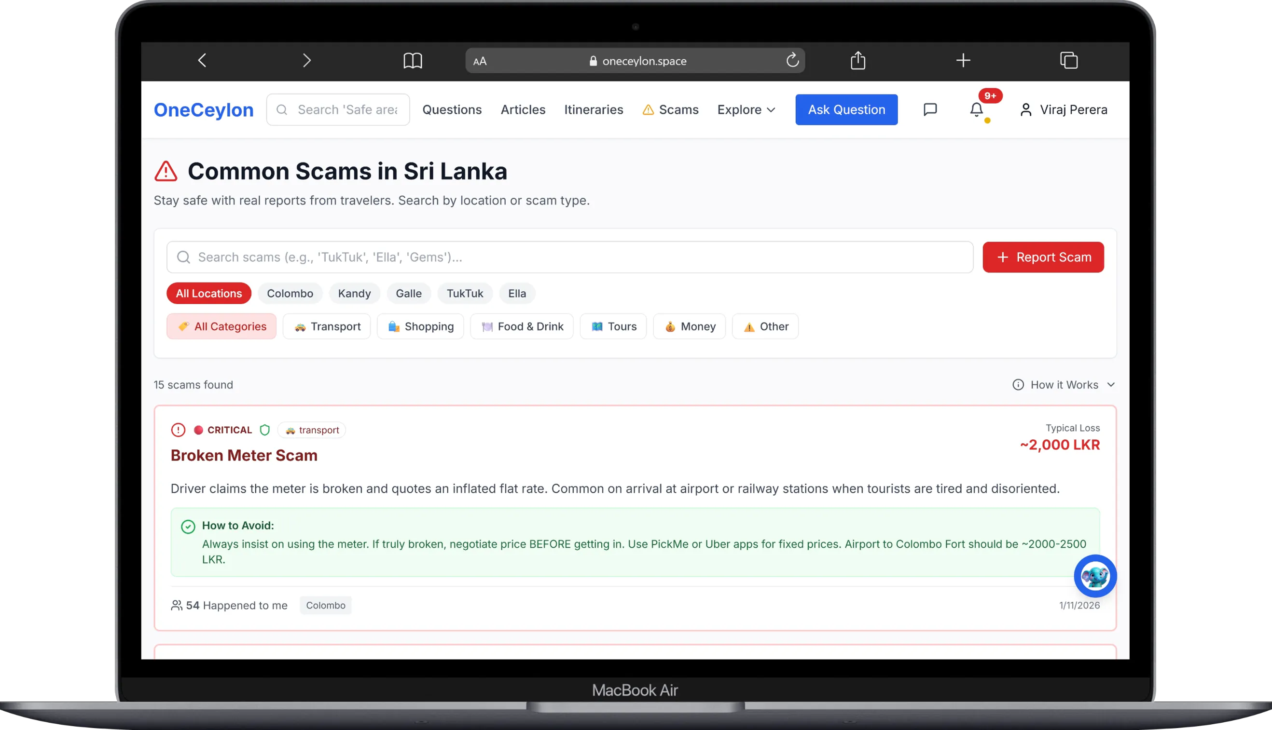Image resolution: width=1272 pixels, height=730 pixels.
Task: Select the Shopping category filter
Action: [x=420, y=326]
